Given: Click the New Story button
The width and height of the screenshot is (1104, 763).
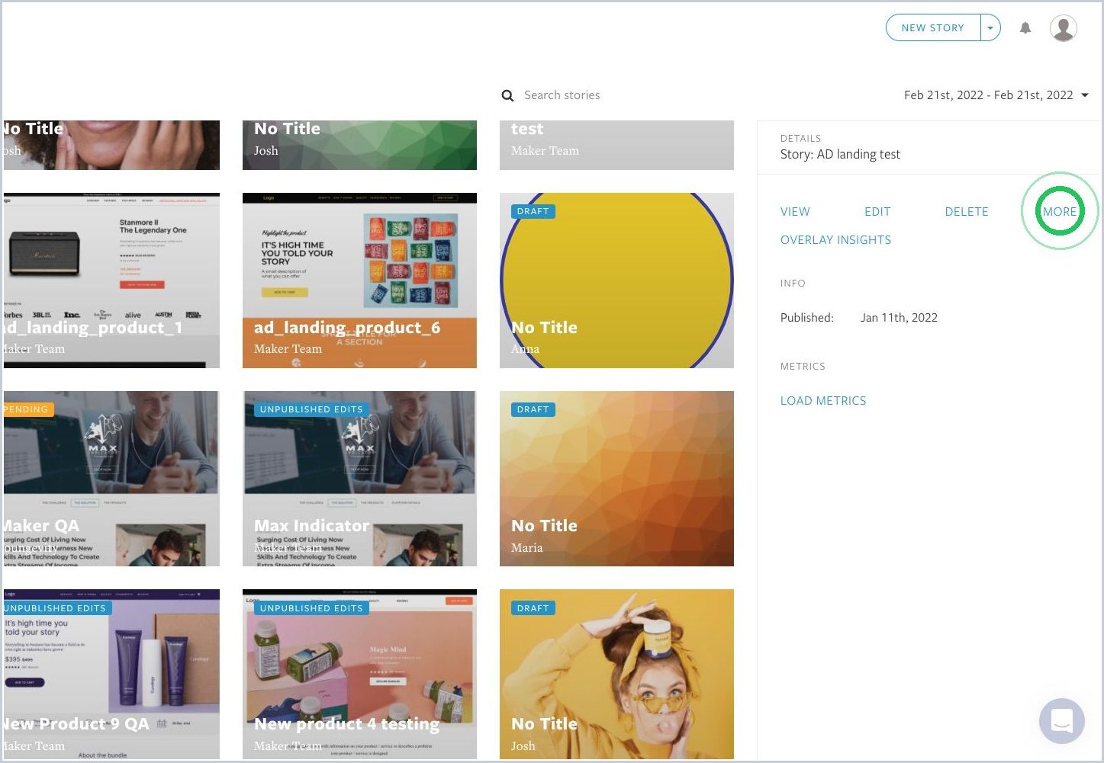Looking at the screenshot, I should (x=933, y=28).
